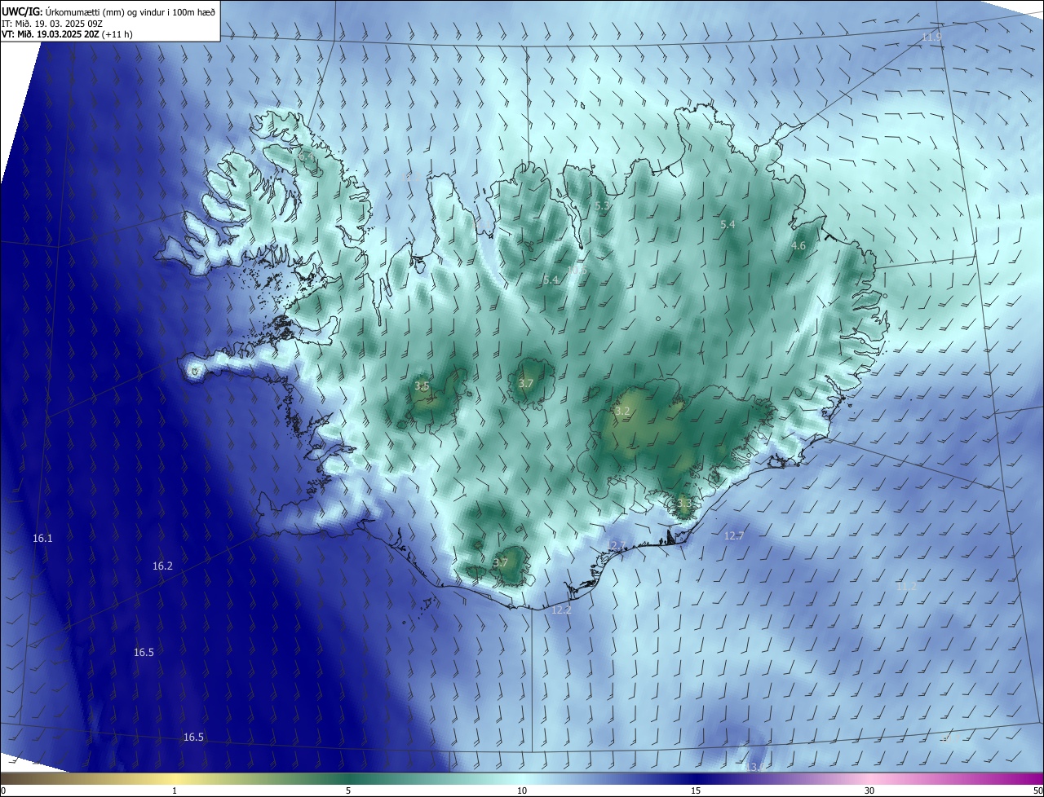Click the 3.5 value on the western glacier
The height and width of the screenshot is (797, 1044).
pyautogui.click(x=422, y=386)
